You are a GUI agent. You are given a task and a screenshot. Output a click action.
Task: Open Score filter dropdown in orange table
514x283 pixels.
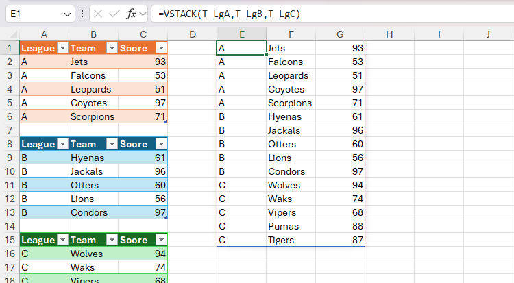[161, 48]
